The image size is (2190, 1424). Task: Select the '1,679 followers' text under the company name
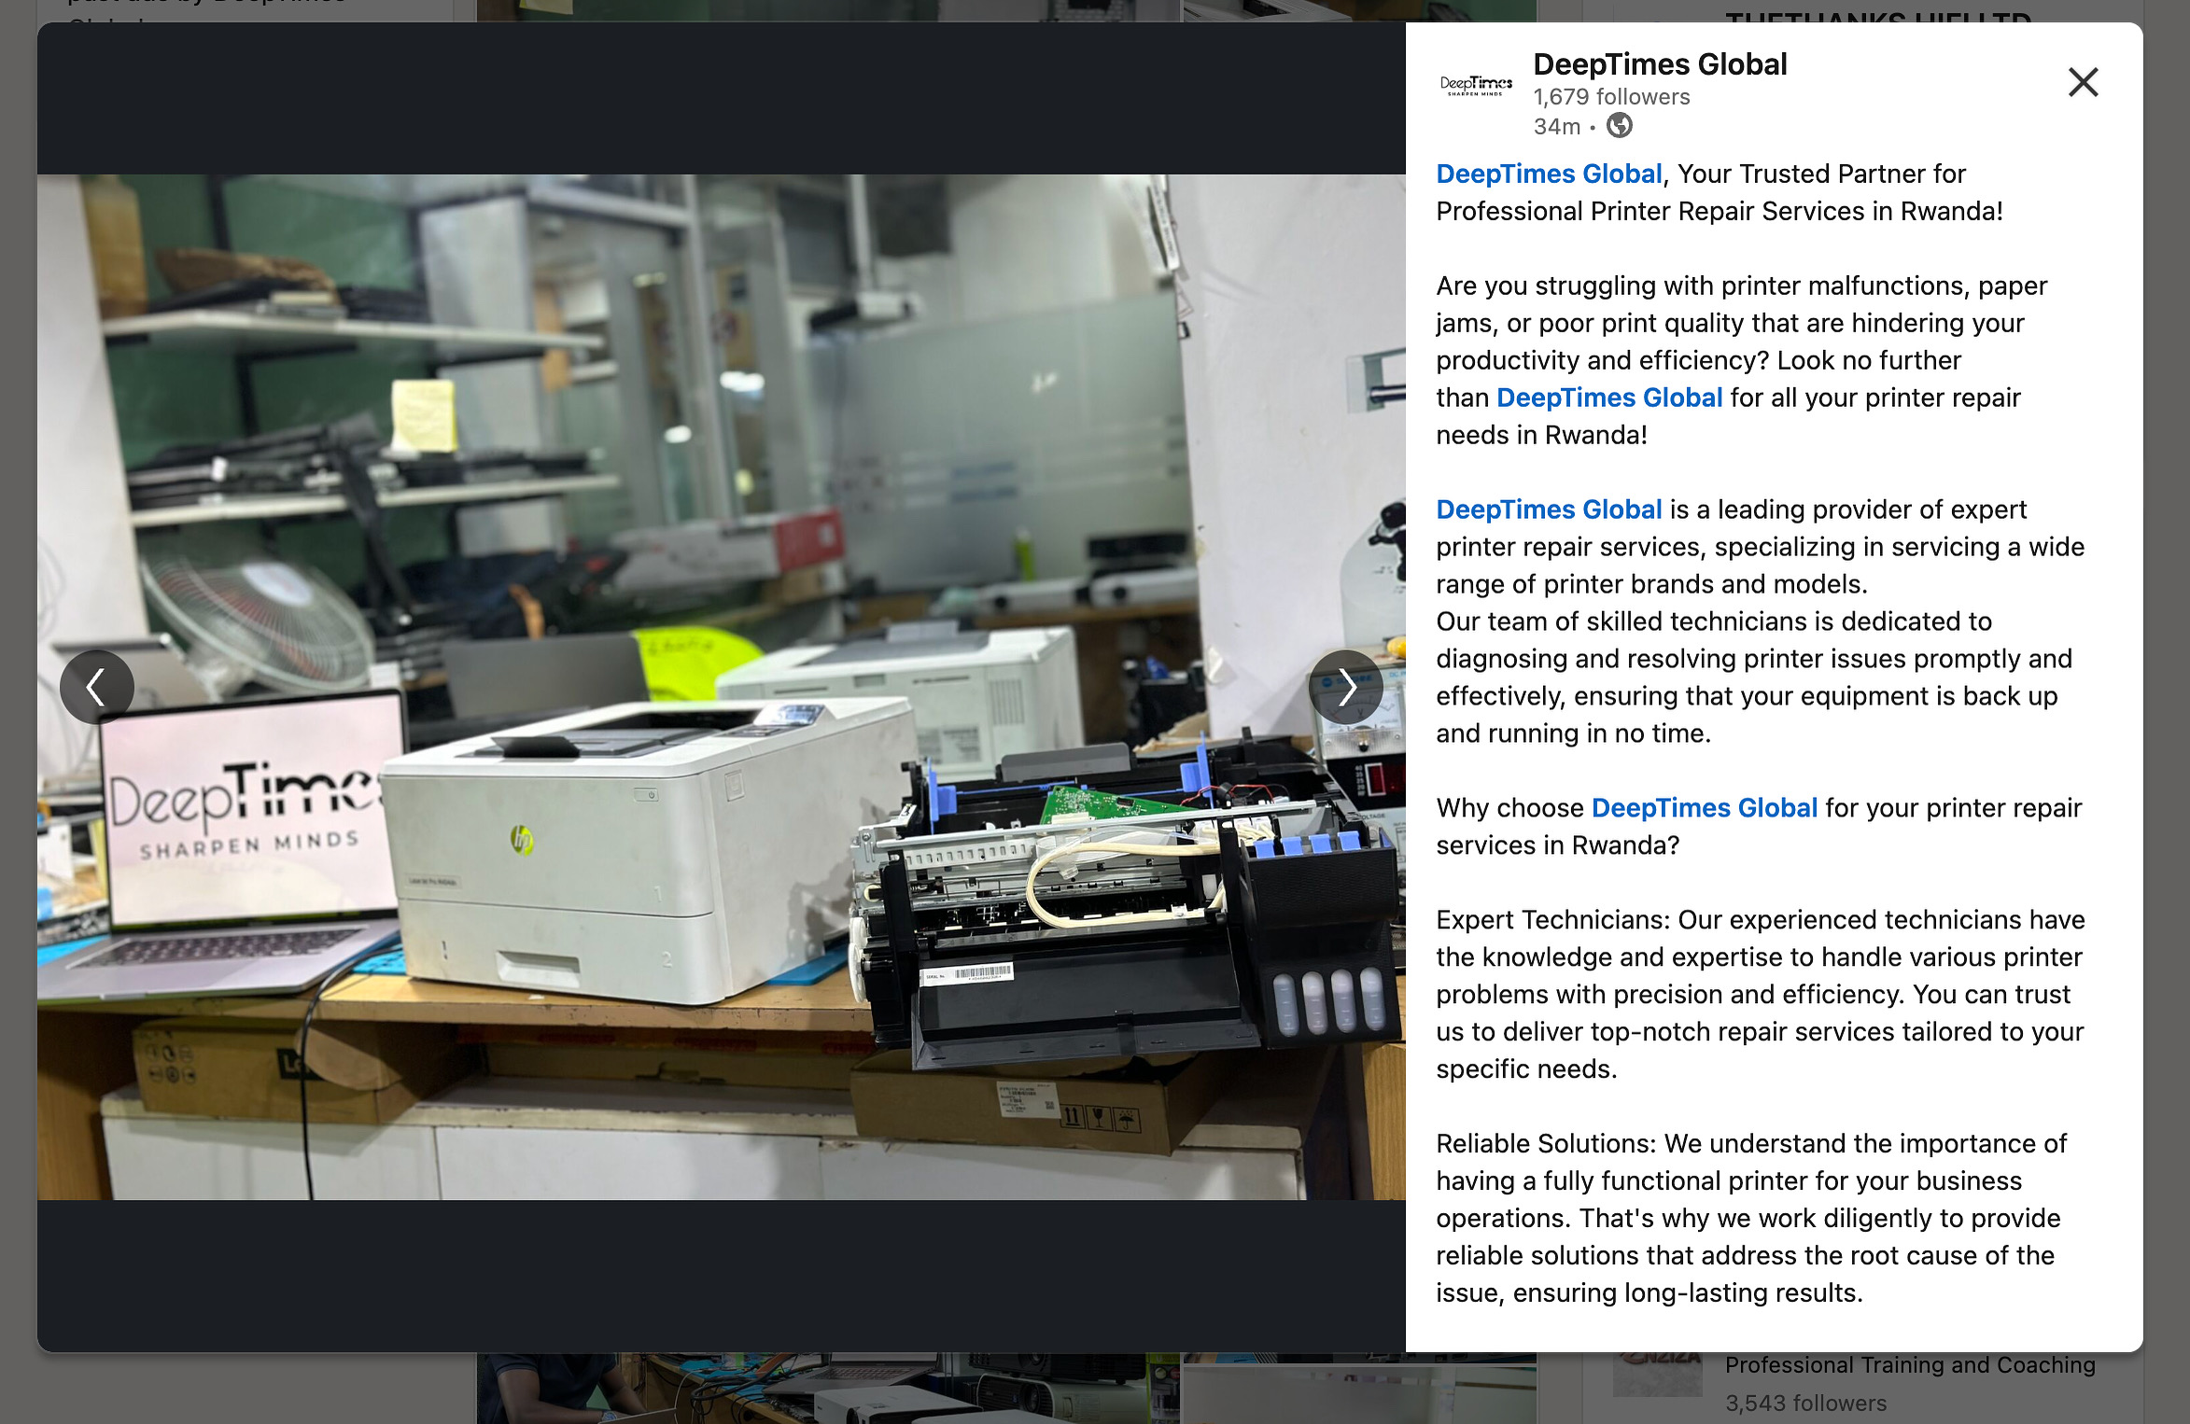[x=1610, y=96]
